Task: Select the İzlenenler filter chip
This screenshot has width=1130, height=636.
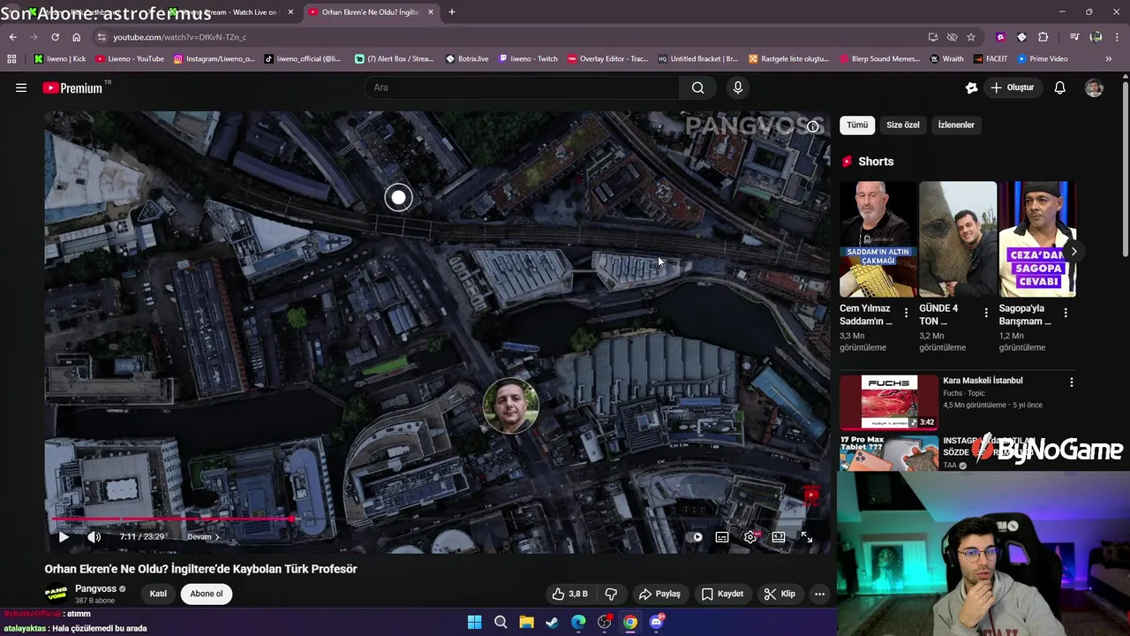Action: pyautogui.click(x=956, y=125)
